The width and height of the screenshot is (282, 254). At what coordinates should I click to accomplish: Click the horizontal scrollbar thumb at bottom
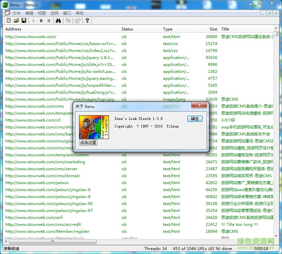tap(52, 242)
